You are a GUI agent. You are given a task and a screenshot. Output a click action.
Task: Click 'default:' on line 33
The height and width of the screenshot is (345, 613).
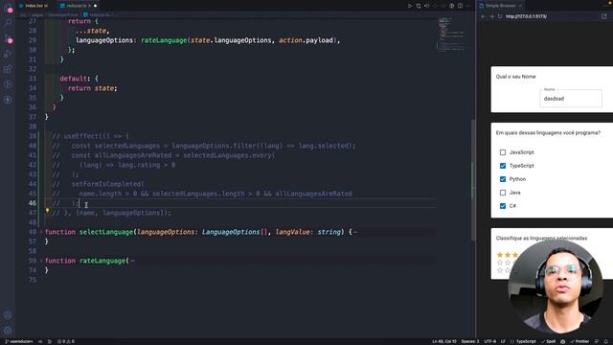(x=75, y=79)
